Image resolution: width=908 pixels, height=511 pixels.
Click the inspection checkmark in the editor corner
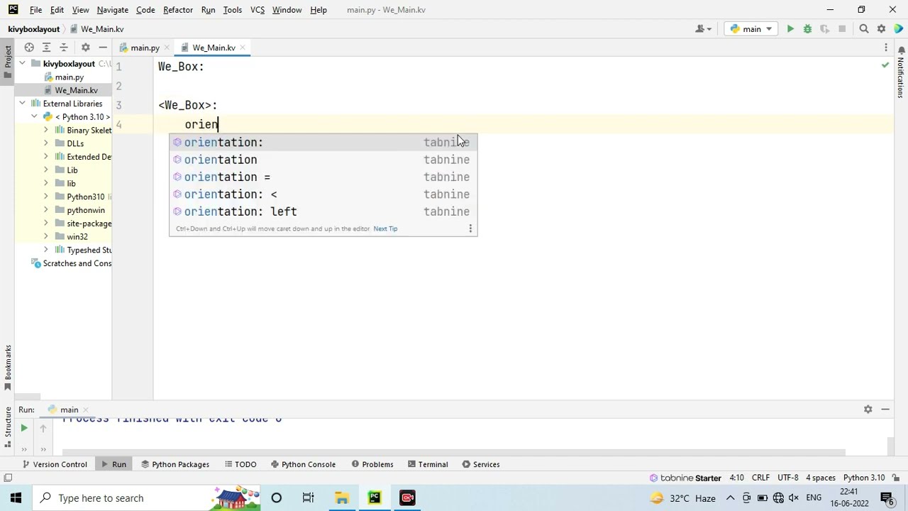pos(885,65)
